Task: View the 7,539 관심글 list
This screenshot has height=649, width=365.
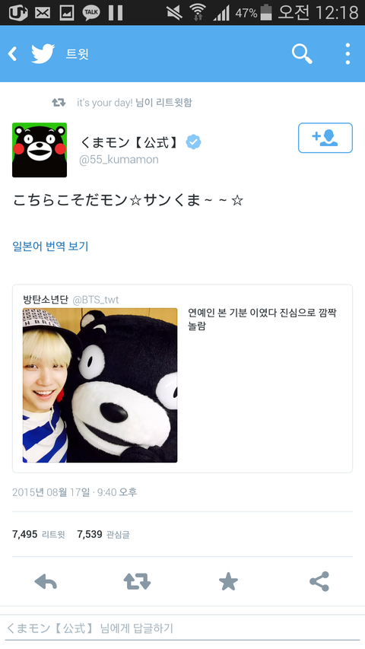Action: [103, 534]
